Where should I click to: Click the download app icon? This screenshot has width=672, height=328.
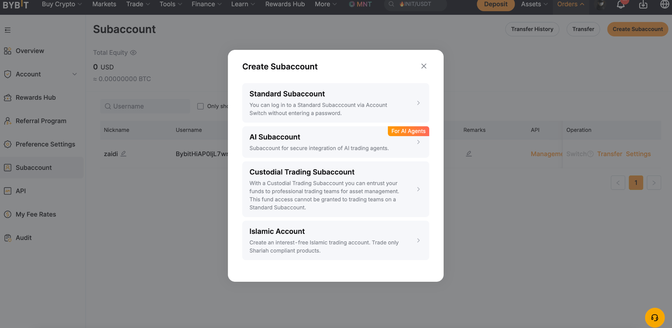643,4
